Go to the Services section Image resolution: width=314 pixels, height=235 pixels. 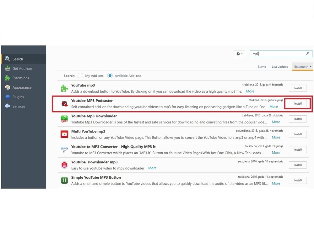[x=24, y=106]
